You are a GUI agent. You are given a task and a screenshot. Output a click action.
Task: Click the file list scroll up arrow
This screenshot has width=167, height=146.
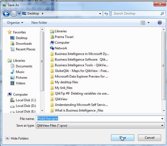(x=164, y=29)
